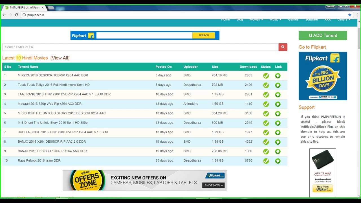
Task: Click uploader Deepdharsa in Tutak Tutak row
Action: click(x=192, y=85)
